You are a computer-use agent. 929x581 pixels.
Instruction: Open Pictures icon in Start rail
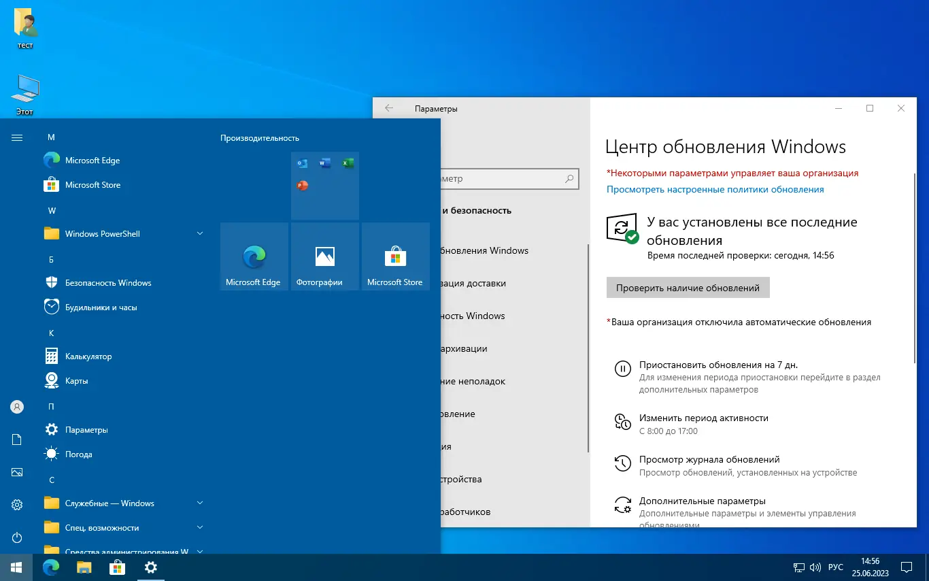17,472
